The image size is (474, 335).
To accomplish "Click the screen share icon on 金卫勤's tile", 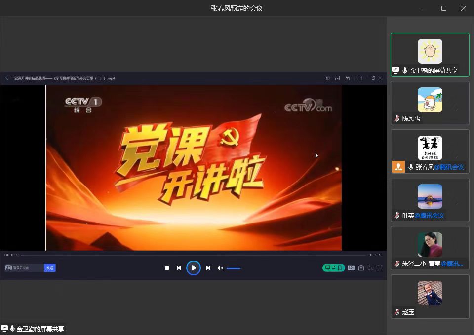I will click(395, 70).
